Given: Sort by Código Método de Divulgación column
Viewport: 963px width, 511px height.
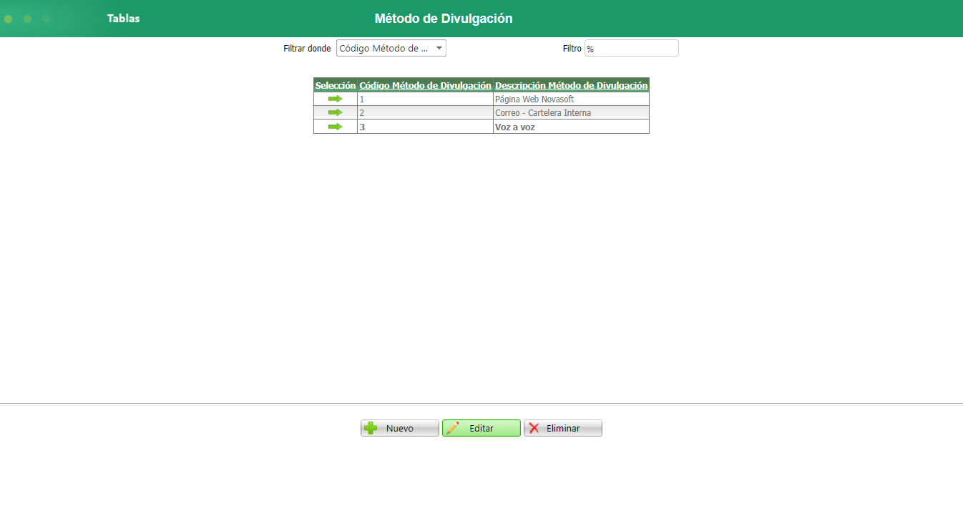Looking at the screenshot, I should tap(425, 85).
